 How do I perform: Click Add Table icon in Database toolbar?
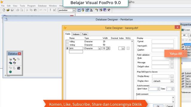pyautogui.click(x=15, y=59)
